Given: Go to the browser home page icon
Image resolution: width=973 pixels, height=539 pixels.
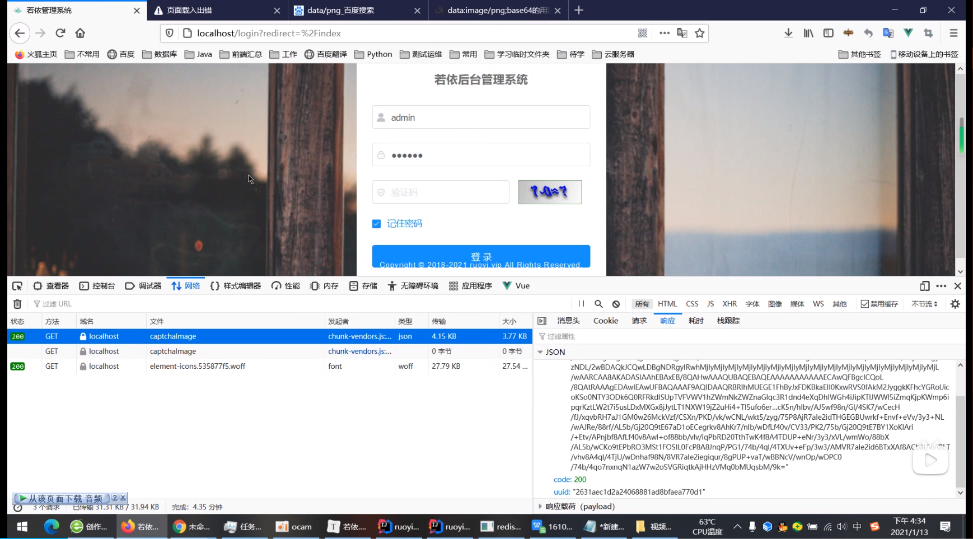Looking at the screenshot, I should 80,33.
